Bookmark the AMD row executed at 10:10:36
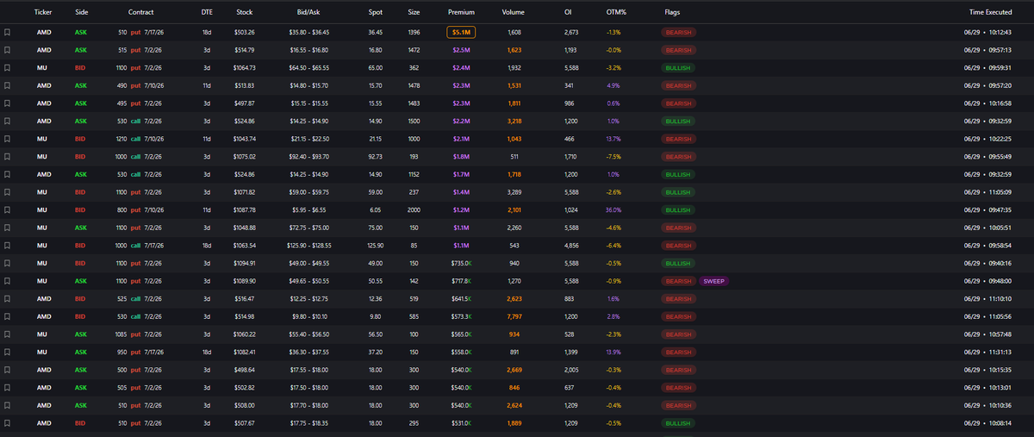Viewport: 1034px width, 437px height. [x=8, y=405]
